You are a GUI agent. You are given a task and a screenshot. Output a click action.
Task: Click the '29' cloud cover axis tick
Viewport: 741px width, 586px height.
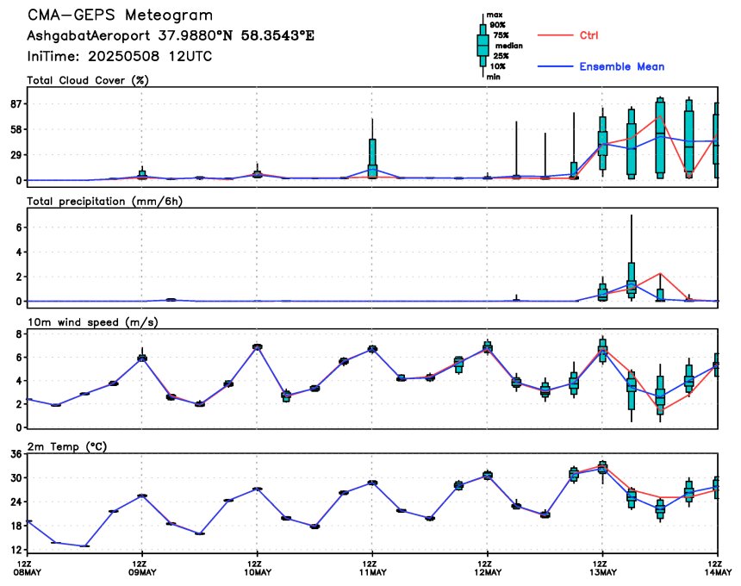pyautogui.click(x=16, y=154)
